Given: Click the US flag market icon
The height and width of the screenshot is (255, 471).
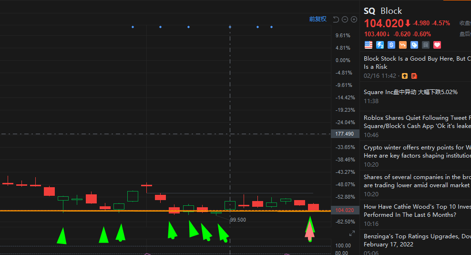Looking at the screenshot, I should point(369,45).
